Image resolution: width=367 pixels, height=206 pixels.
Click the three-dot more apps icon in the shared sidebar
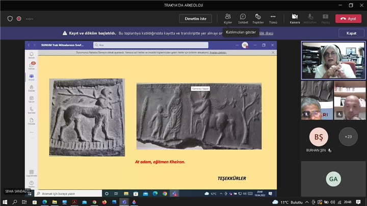[x=32, y=132]
